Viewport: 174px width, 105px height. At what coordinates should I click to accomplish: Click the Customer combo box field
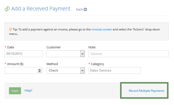66,54
